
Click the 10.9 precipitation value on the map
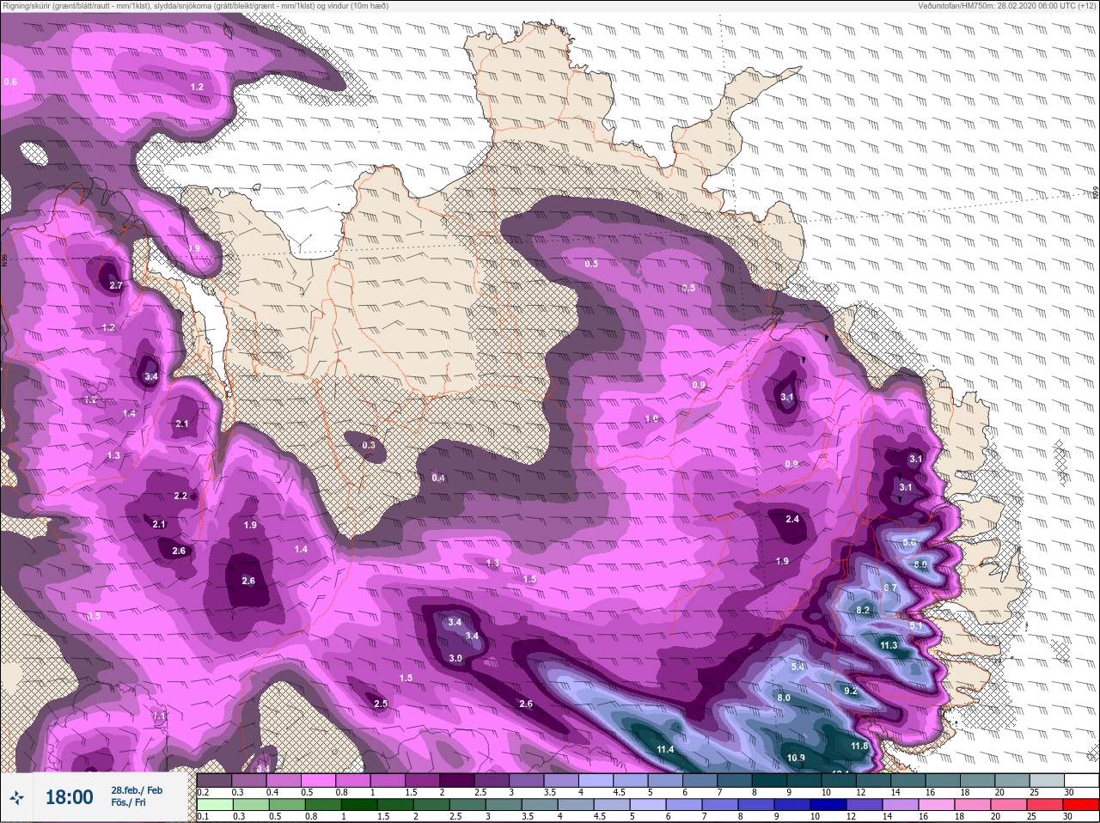pyautogui.click(x=796, y=758)
